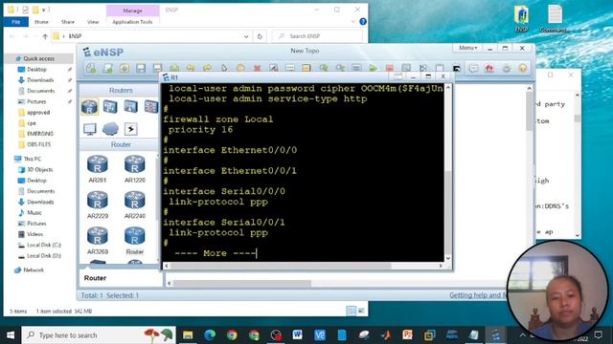Open File Explorer from the taskbar
Viewport: 613px width, 344px height.
pyautogui.click(x=188, y=335)
